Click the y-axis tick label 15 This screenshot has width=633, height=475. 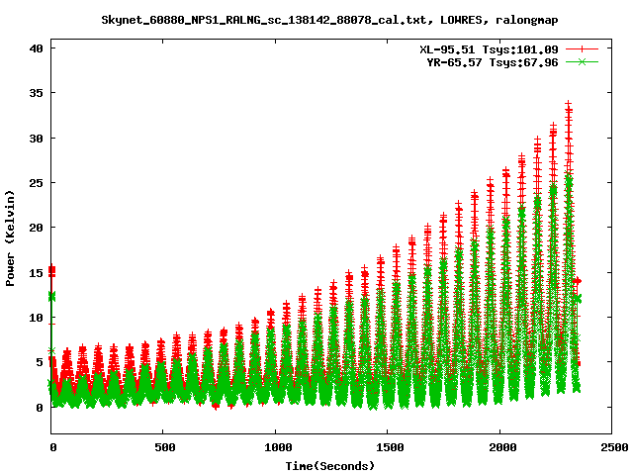[36, 273]
